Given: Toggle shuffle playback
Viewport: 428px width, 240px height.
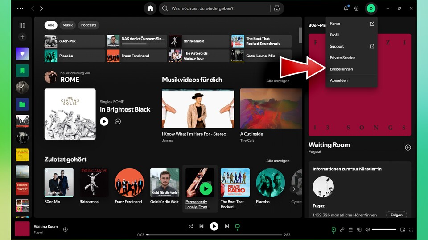Looking at the screenshot, I should point(190,226).
